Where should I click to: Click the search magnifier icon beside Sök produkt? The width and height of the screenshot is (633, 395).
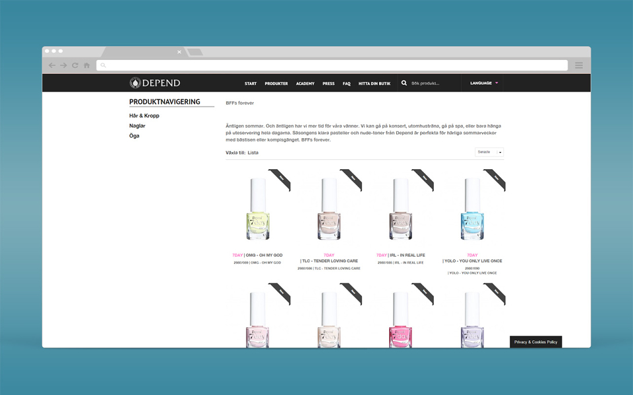[x=404, y=83]
